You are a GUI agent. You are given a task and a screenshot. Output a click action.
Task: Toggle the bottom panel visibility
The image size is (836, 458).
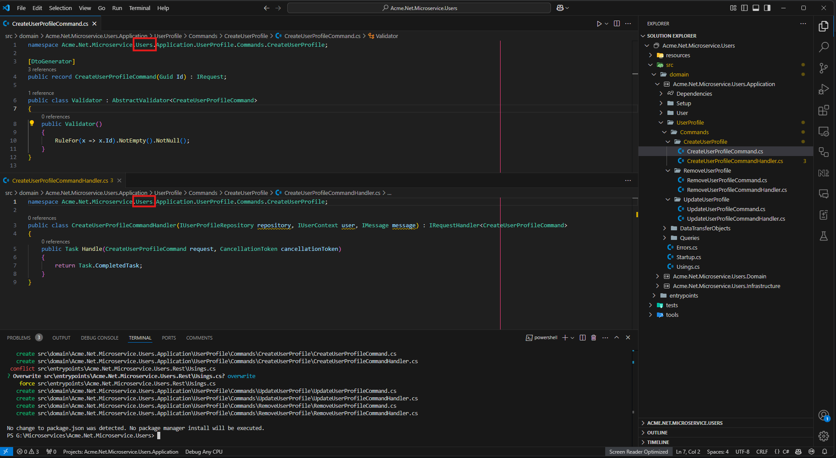[x=756, y=8]
